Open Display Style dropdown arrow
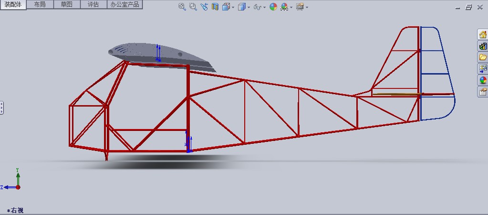The height and width of the screenshot is (215, 488). 249,8
